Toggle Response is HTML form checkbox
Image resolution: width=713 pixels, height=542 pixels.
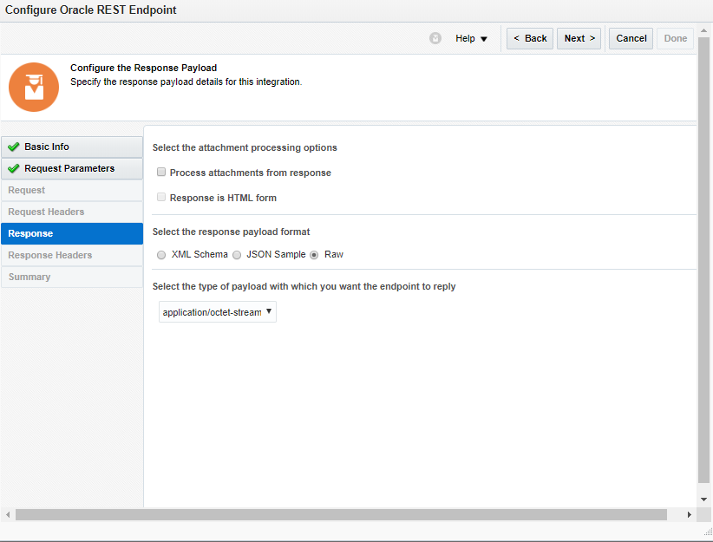[x=161, y=197]
